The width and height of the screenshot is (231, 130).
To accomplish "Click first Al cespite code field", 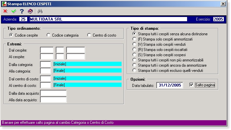I will (47, 57).
